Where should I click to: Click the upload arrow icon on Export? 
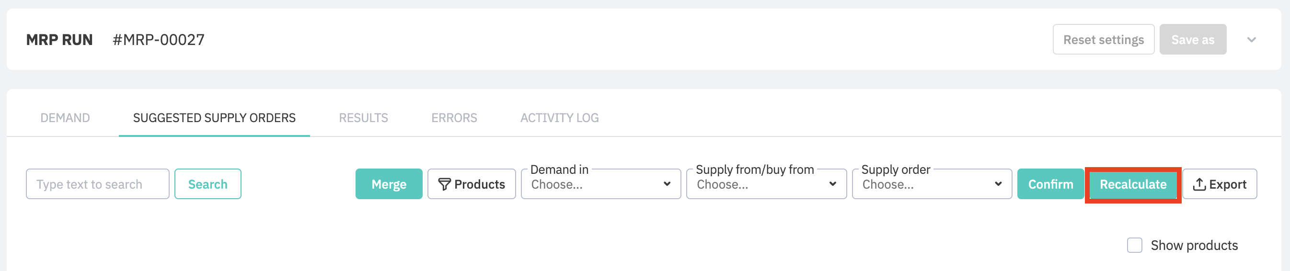click(1199, 184)
